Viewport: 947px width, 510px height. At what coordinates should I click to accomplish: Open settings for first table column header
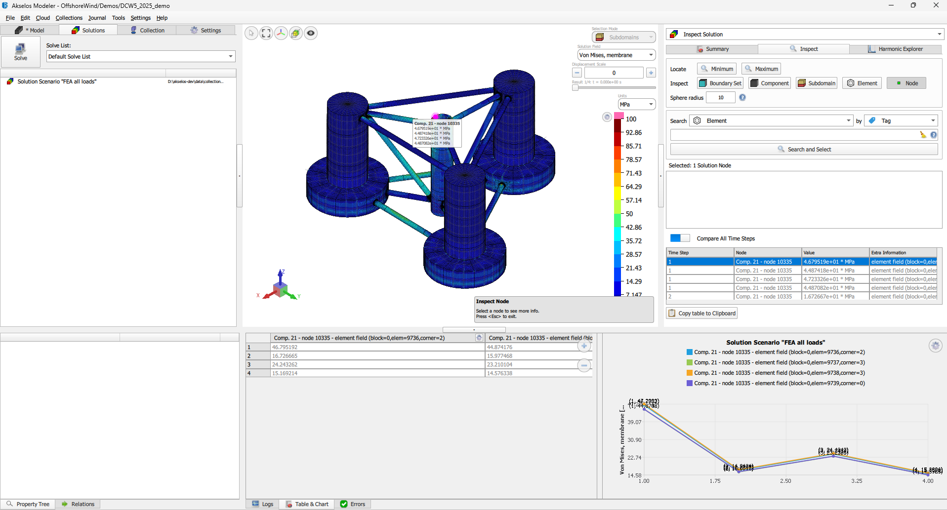pyautogui.click(x=479, y=338)
